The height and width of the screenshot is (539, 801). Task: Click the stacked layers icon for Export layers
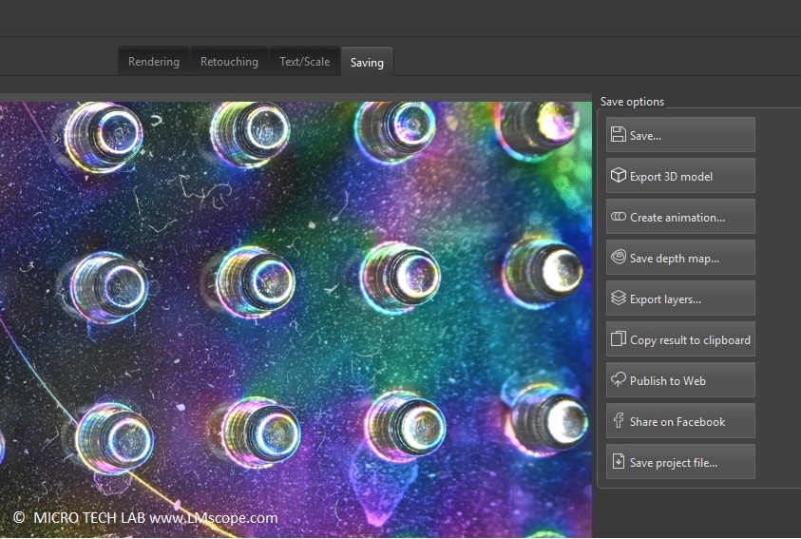[618, 298]
